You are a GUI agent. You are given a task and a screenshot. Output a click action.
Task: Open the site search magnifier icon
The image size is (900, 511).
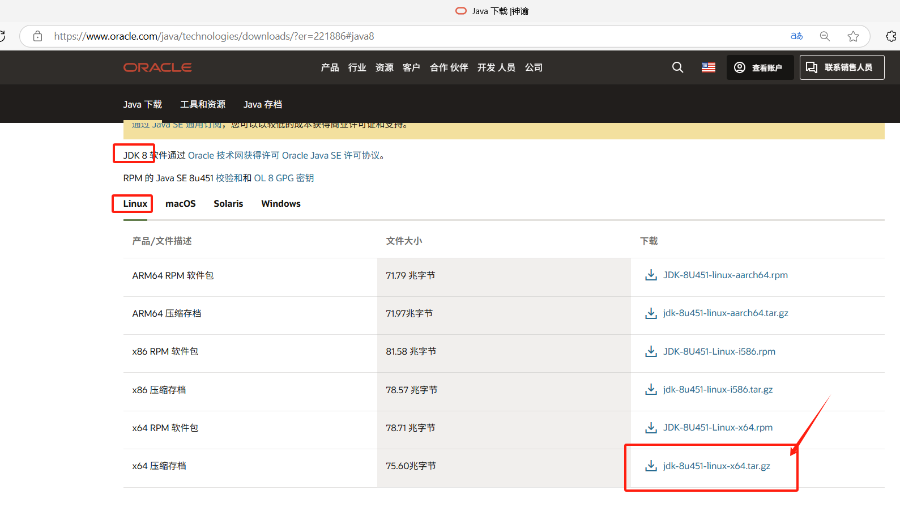(677, 67)
